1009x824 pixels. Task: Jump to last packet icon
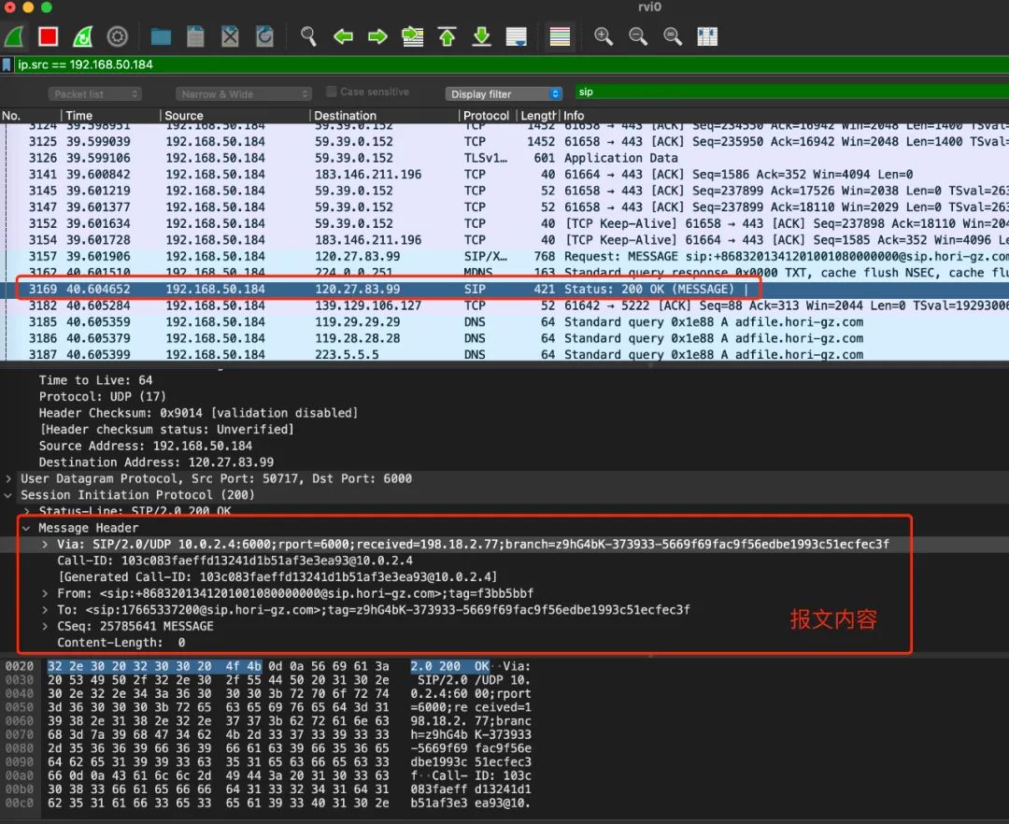[481, 36]
